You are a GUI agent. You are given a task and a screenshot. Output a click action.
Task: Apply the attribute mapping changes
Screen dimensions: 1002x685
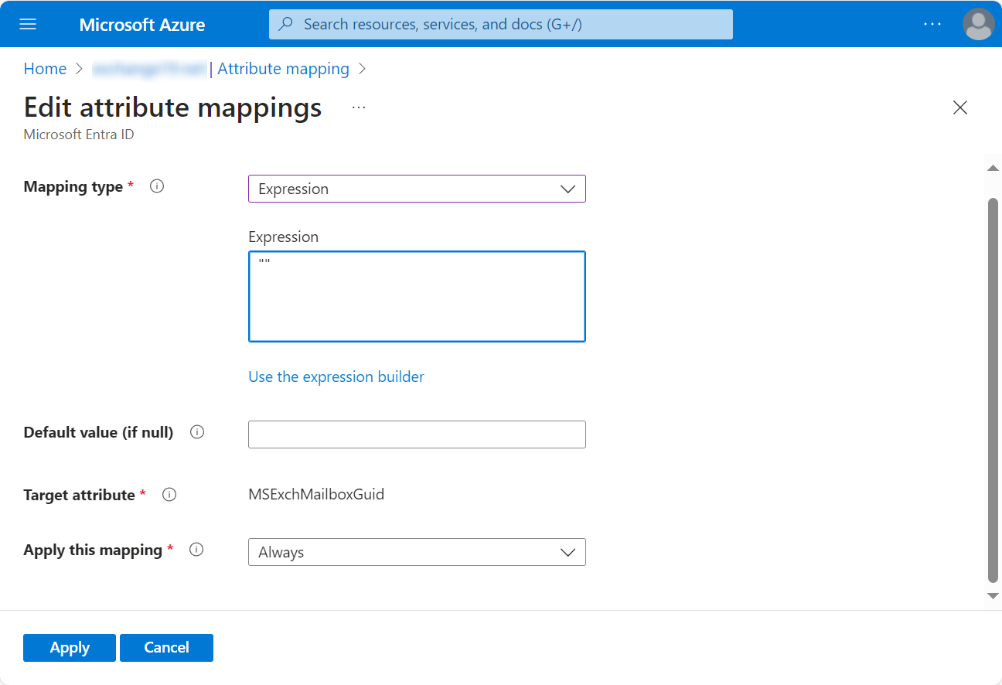(x=69, y=647)
